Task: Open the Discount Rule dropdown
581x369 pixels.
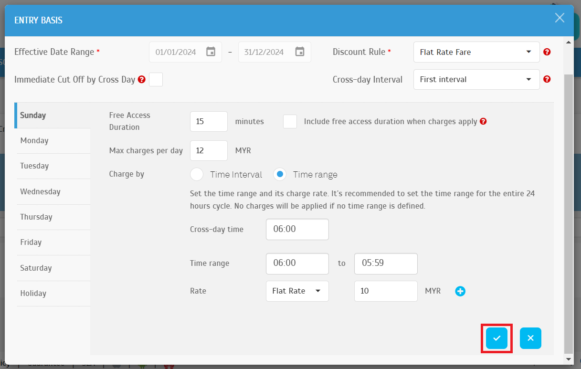Action: click(x=476, y=52)
